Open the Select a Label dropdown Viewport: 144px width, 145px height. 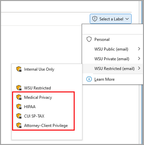tap(111, 19)
